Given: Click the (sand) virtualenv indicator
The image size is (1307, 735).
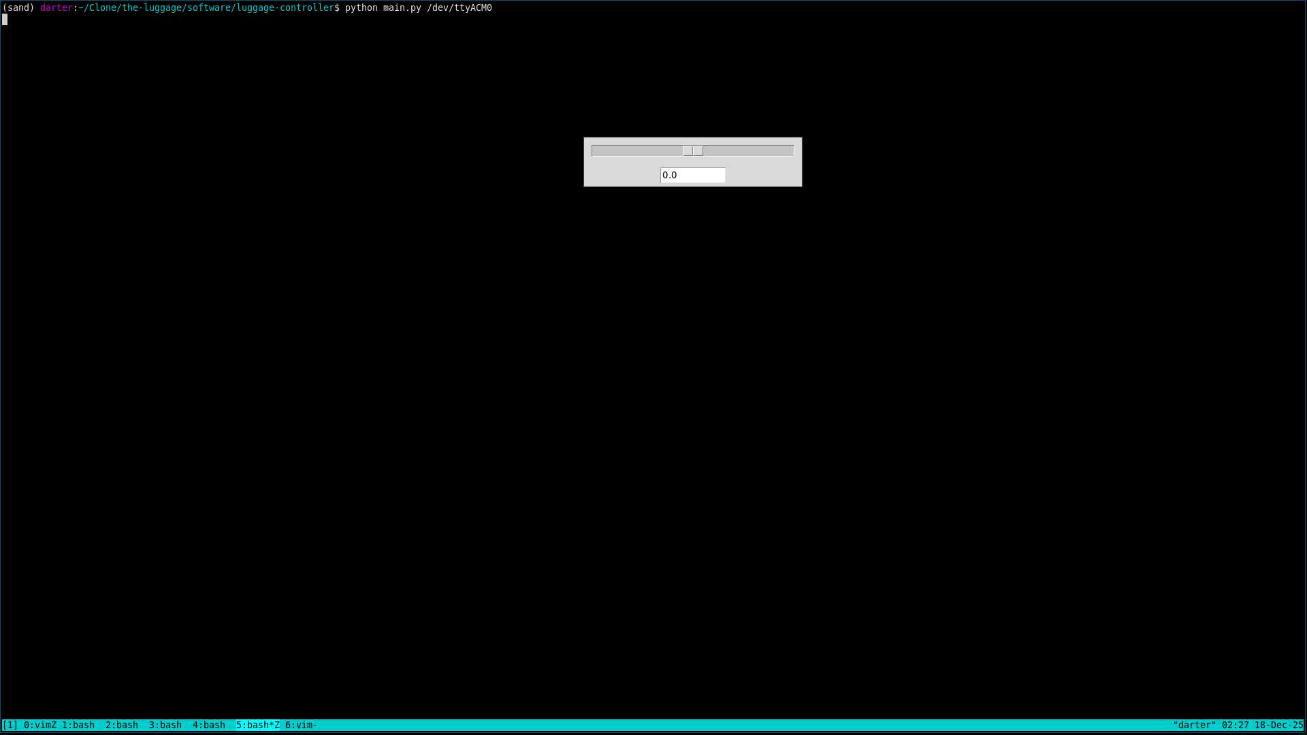Looking at the screenshot, I should [x=17, y=8].
